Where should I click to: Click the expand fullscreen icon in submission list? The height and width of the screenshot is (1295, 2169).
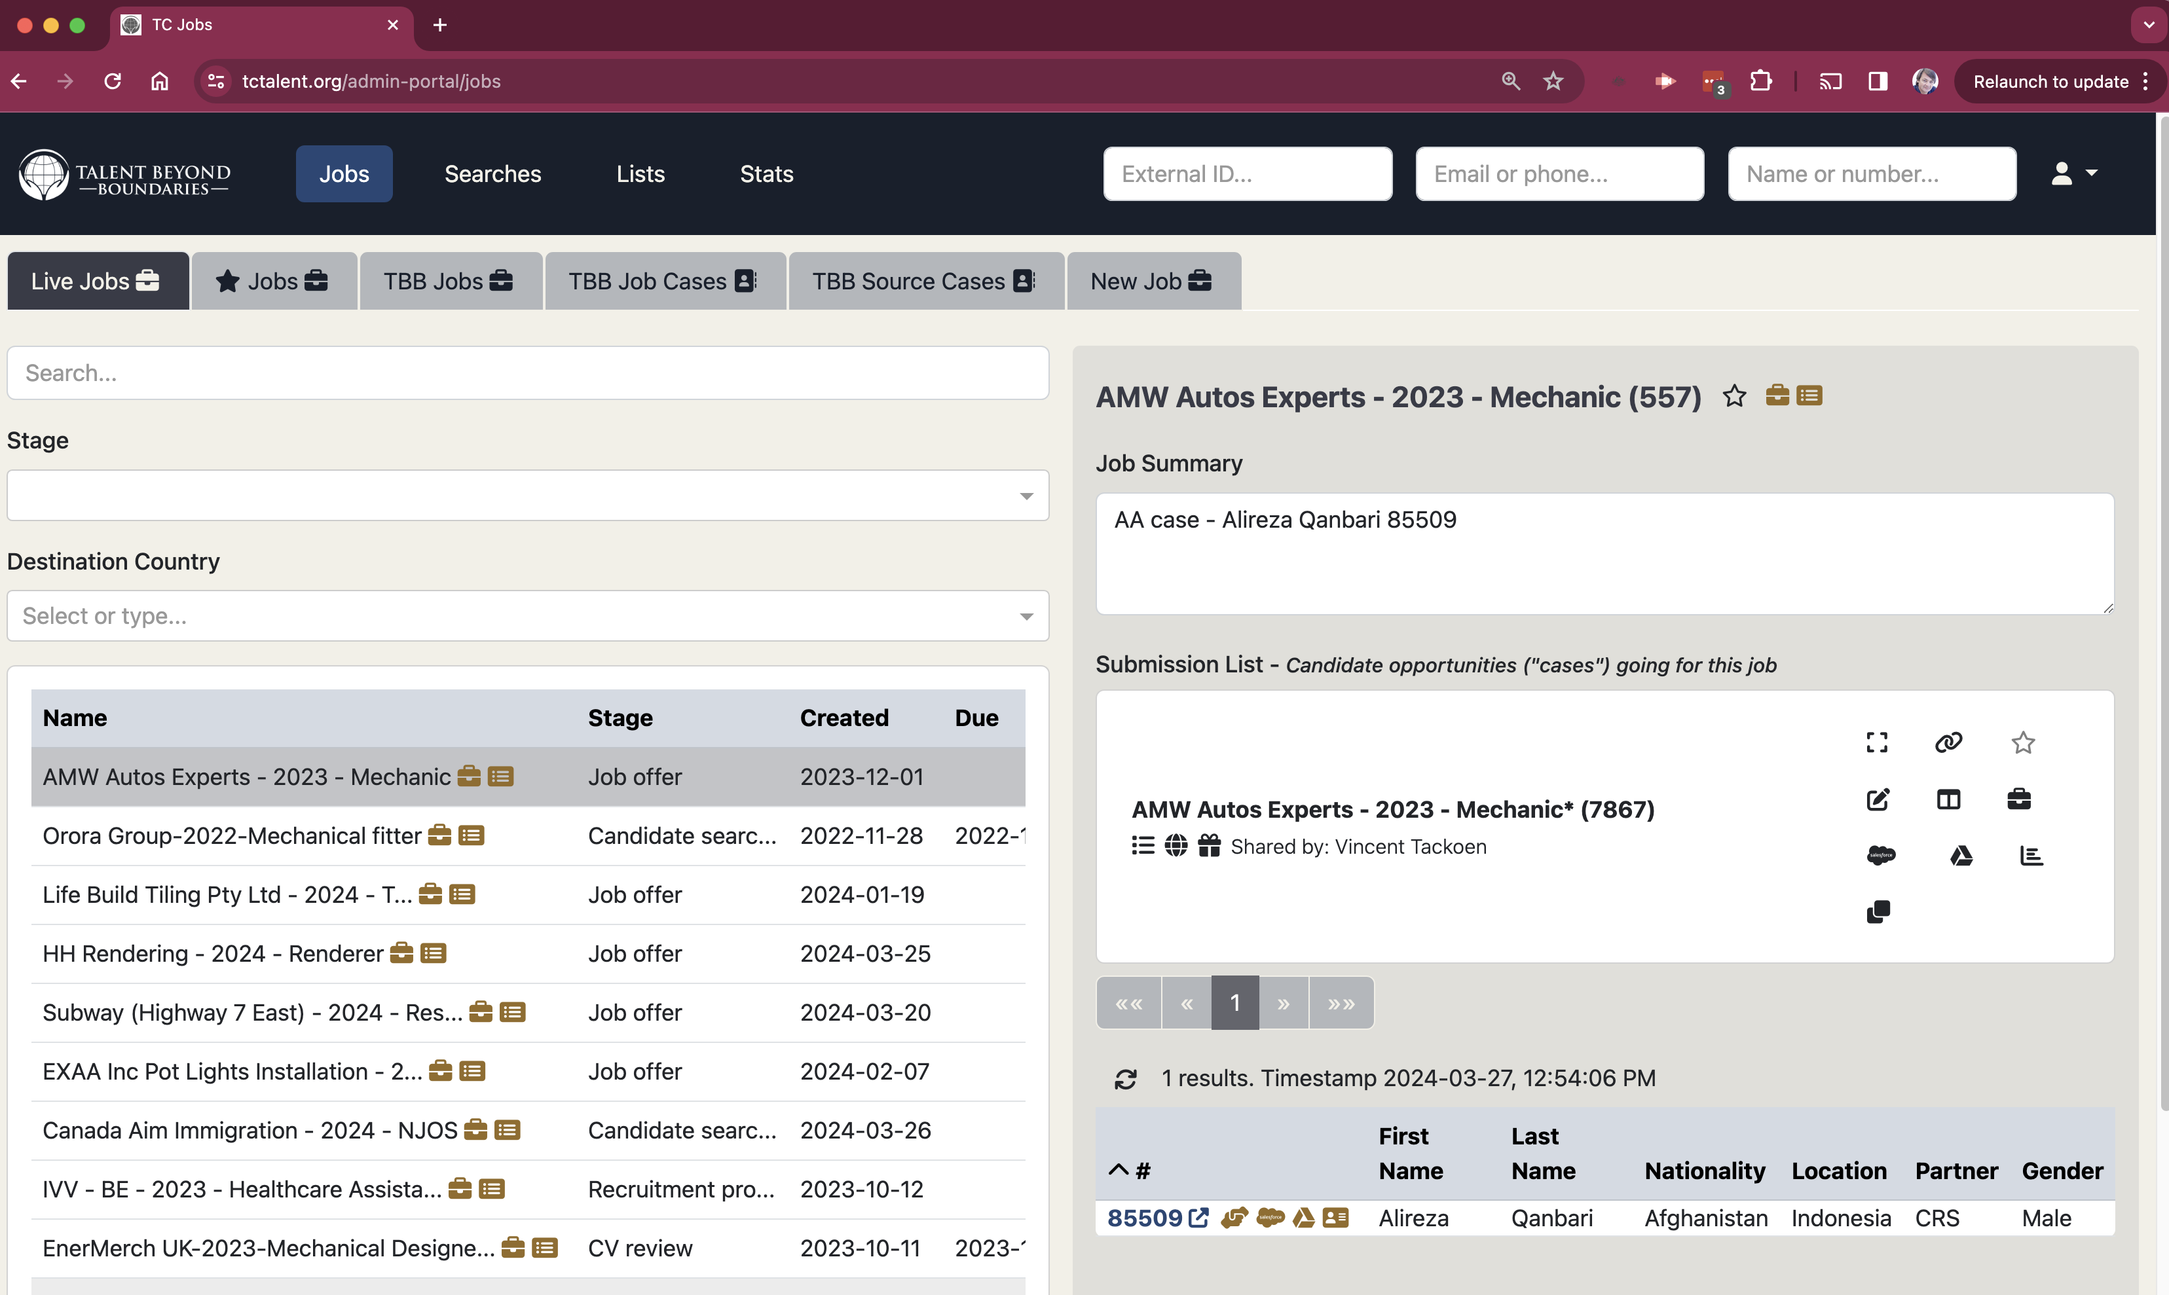(x=1877, y=742)
